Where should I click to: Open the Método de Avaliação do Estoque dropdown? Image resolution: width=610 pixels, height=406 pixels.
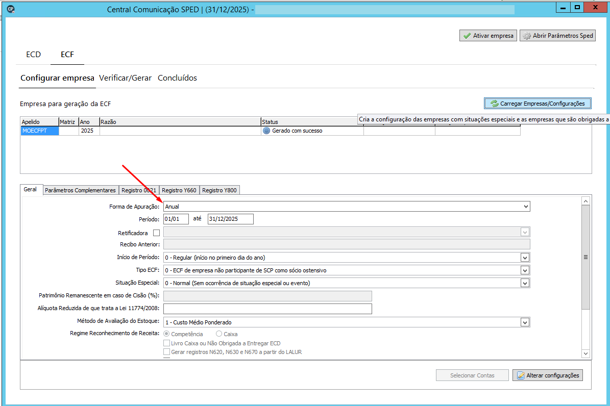pyautogui.click(x=525, y=322)
